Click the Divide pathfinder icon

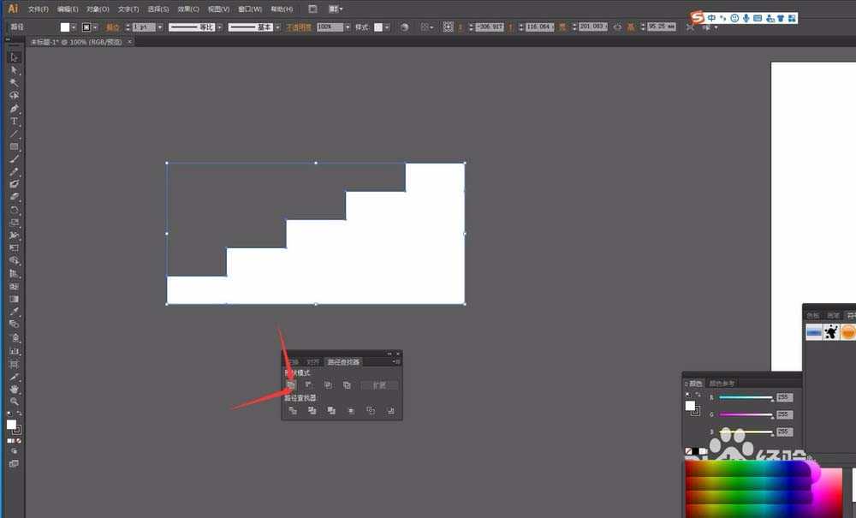[293, 411]
